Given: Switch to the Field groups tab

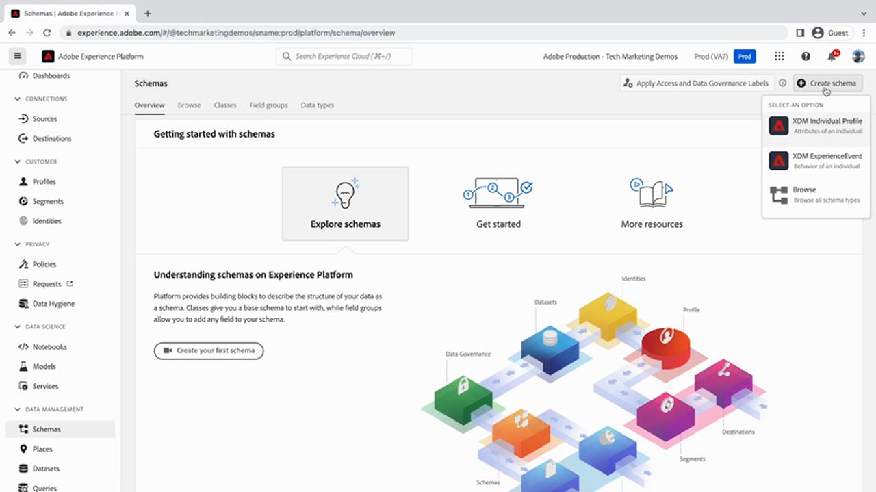Looking at the screenshot, I should click(268, 105).
